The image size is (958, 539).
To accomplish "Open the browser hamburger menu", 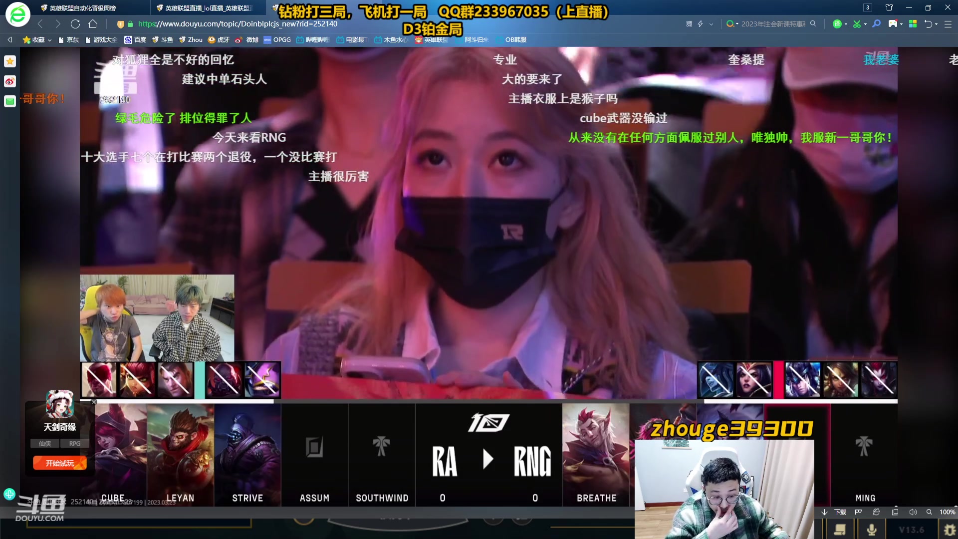I will pyautogui.click(x=948, y=24).
